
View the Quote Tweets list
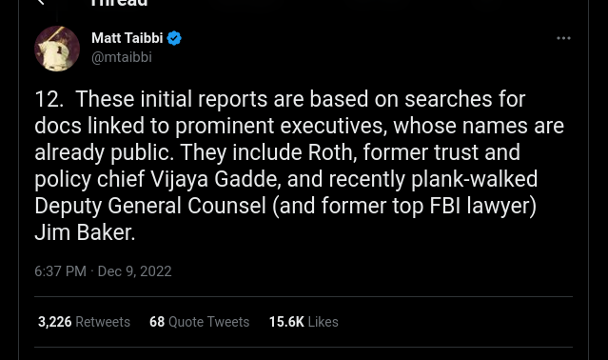tap(209, 322)
